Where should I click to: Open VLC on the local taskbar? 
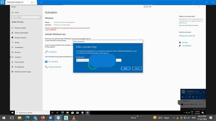click(74, 118)
